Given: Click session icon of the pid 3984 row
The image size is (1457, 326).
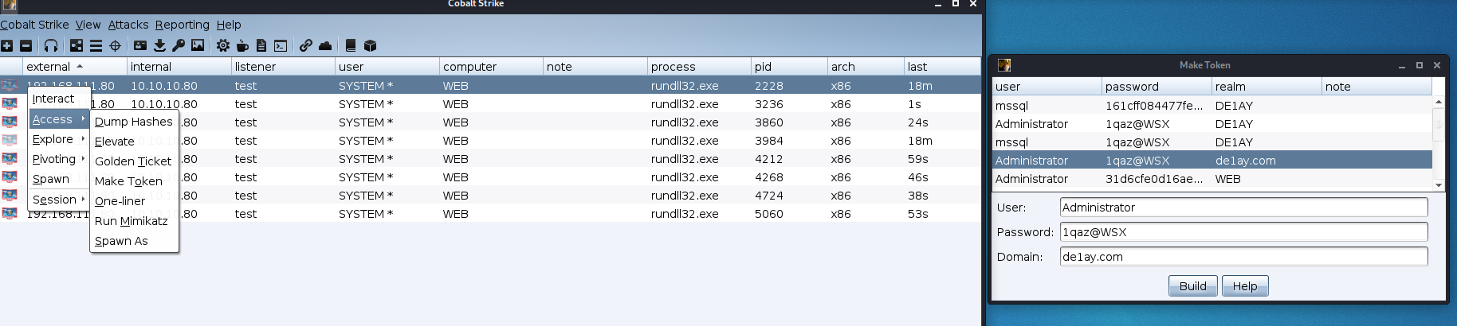Looking at the screenshot, I should tap(10, 141).
